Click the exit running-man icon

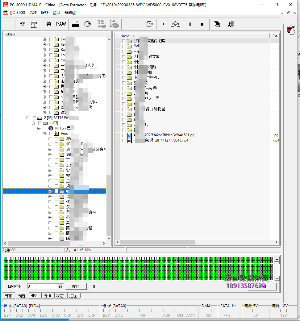coord(231,24)
